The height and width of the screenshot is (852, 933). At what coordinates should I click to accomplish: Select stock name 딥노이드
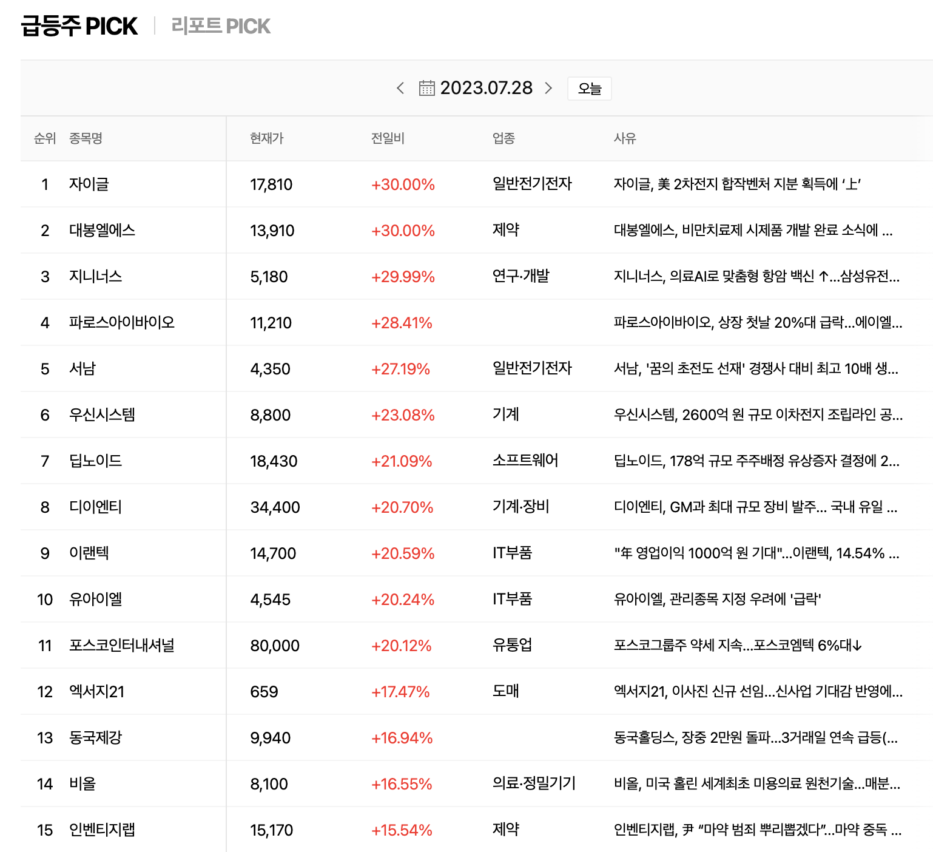95,461
